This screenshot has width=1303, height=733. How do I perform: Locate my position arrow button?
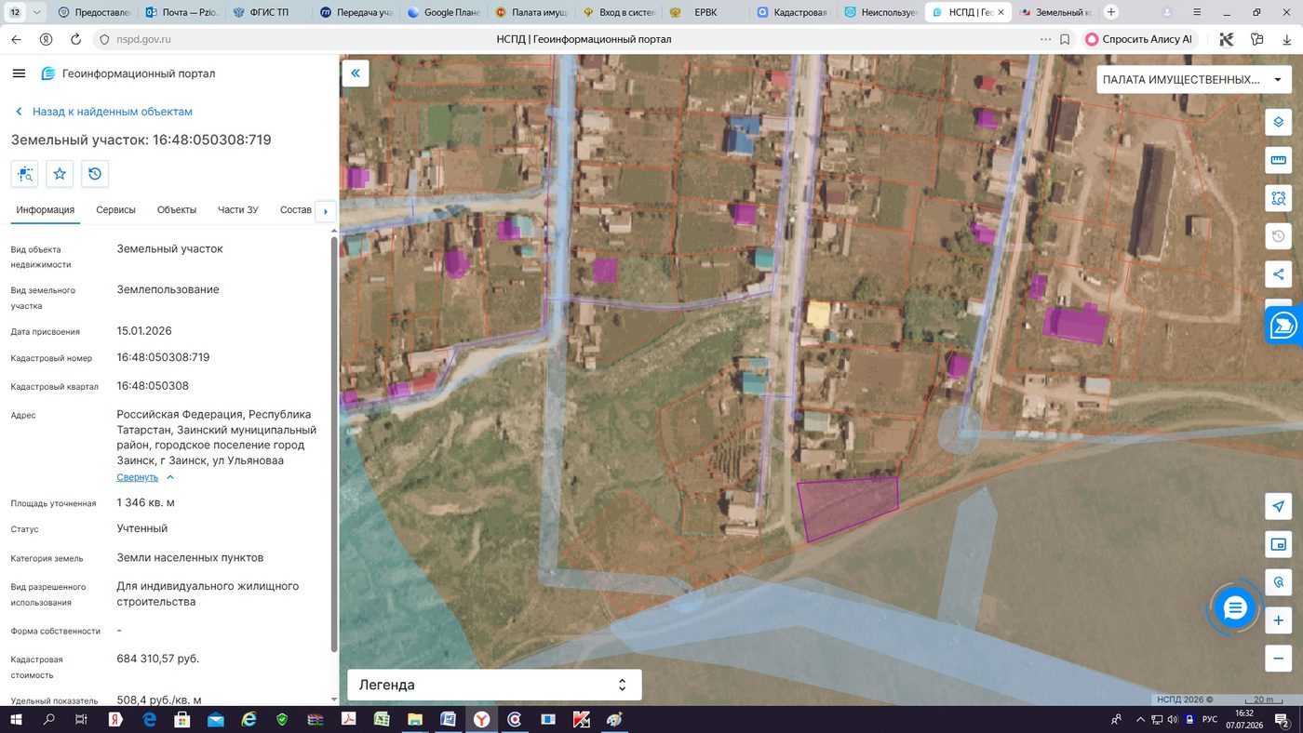(1279, 506)
